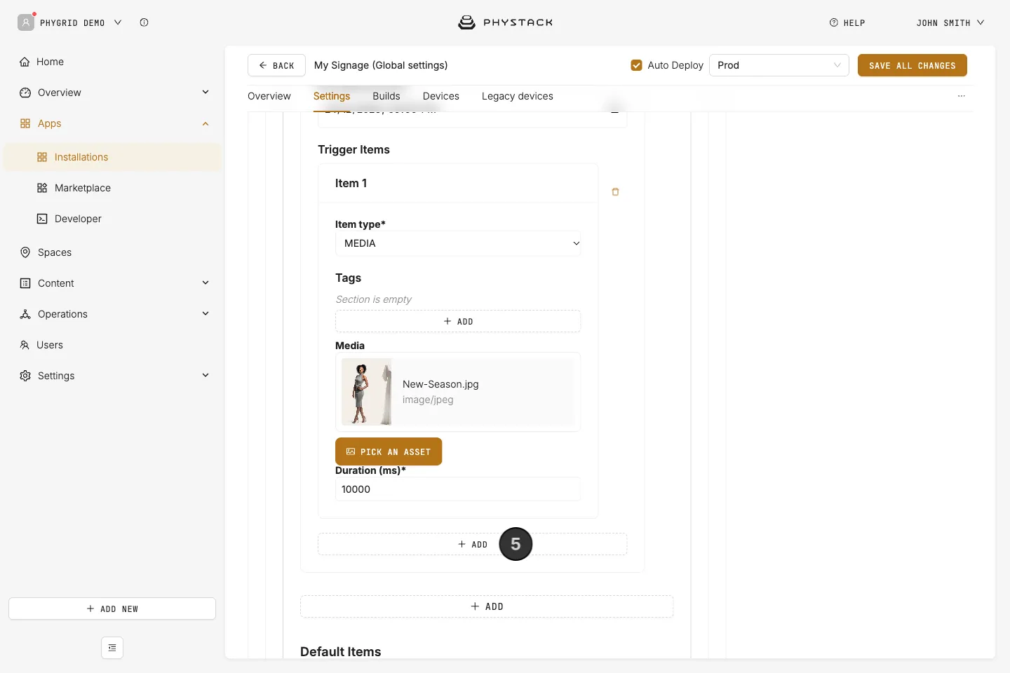Click the Pick an Asset button

tap(389, 451)
